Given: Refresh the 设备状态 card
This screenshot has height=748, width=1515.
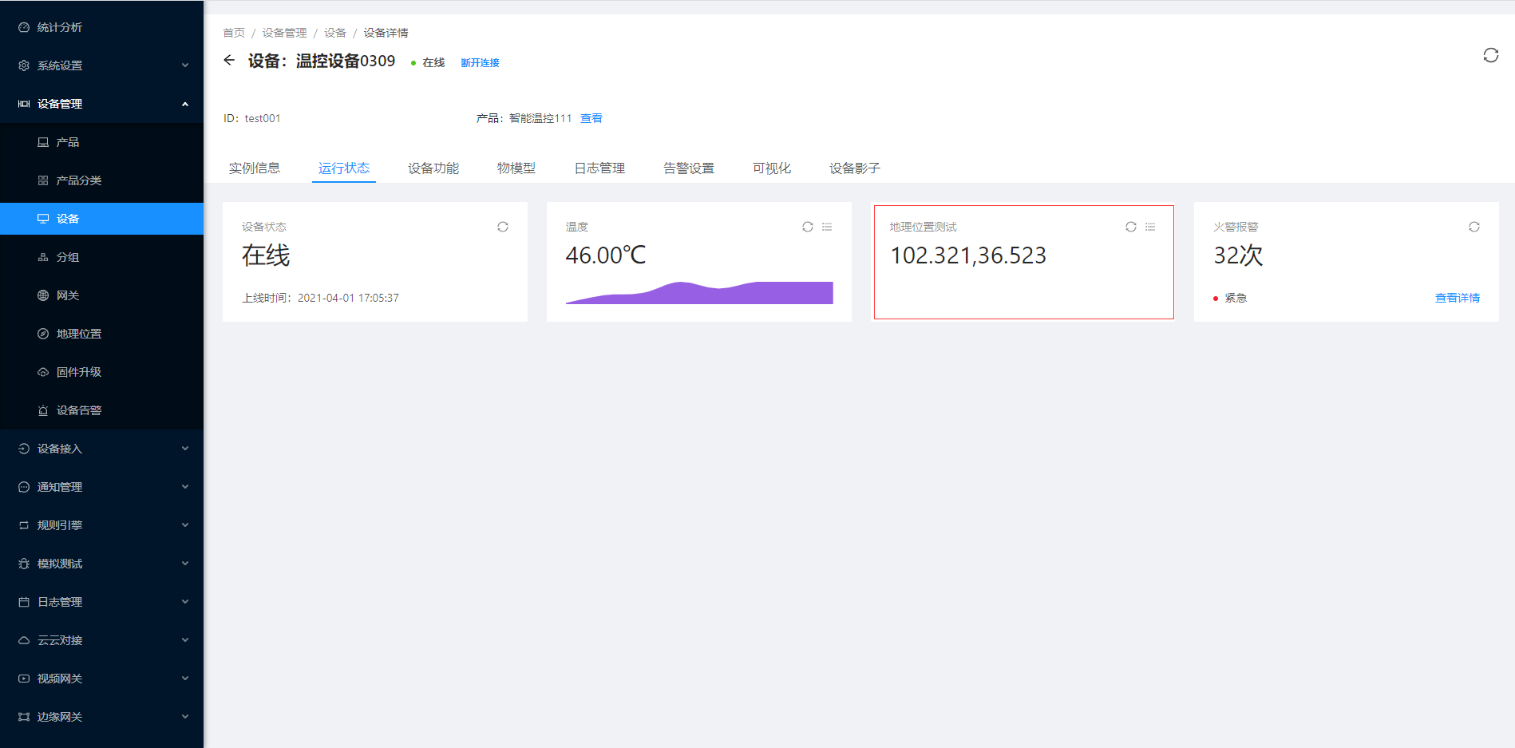Looking at the screenshot, I should click(503, 227).
